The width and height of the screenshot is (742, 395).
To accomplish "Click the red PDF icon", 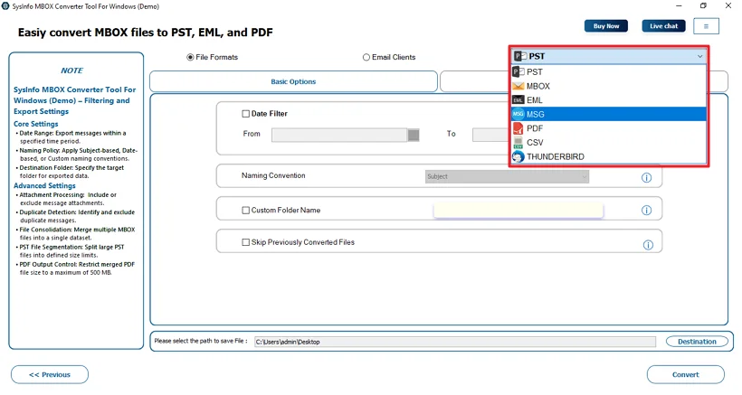I will click(x=518, y=128).
